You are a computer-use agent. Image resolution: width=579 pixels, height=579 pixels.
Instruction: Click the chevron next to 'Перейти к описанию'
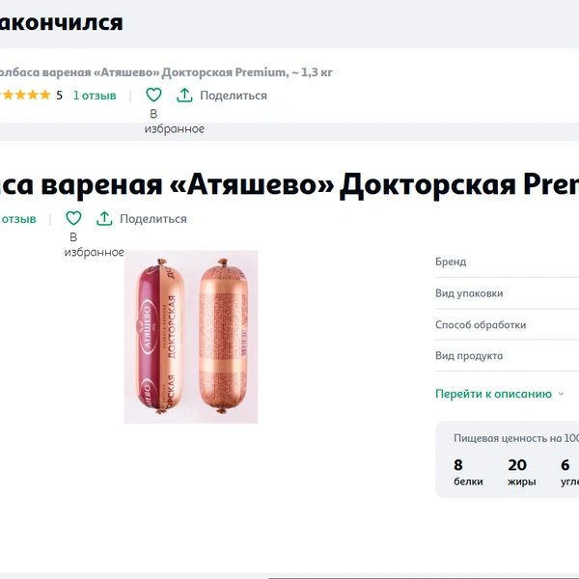point(561,394)
